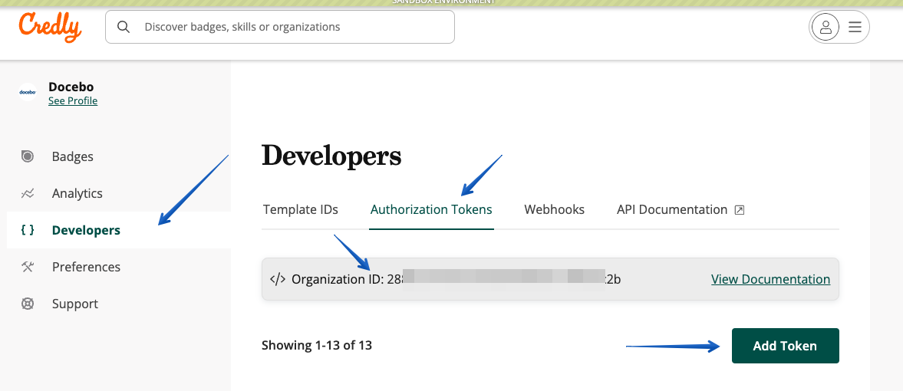Click the Credly logo
Screen dimensions: 903x391
[50, 28]
